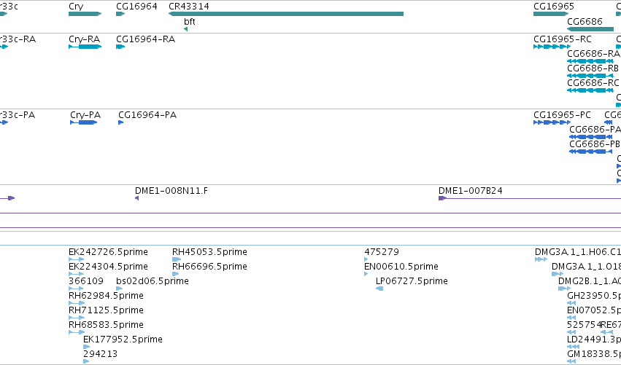
Task: Click the EK242726.5prime EST
Action: point(76,259)
